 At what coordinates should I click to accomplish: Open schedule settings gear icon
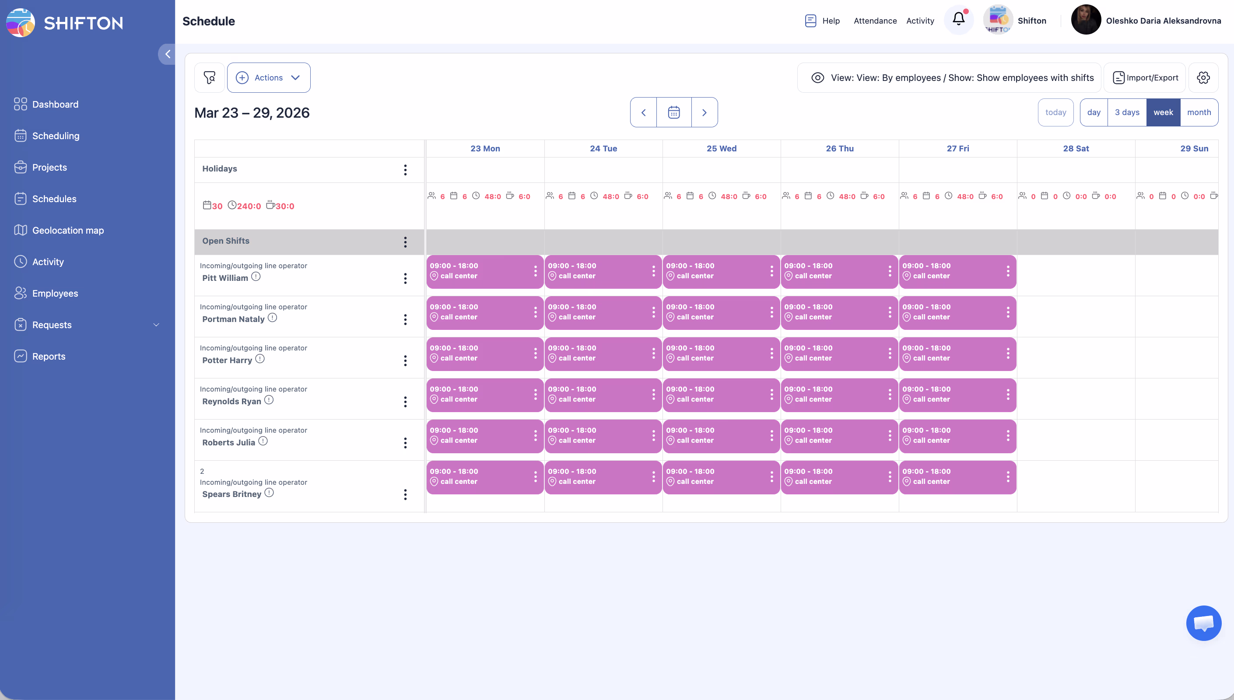(x=1203, y=77)
